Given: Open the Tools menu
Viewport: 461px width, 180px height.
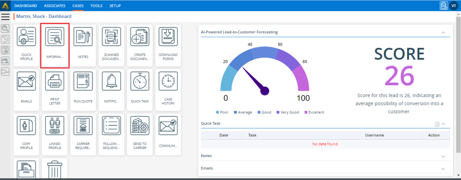Looking at the screenshot, I should pos(96,5).
